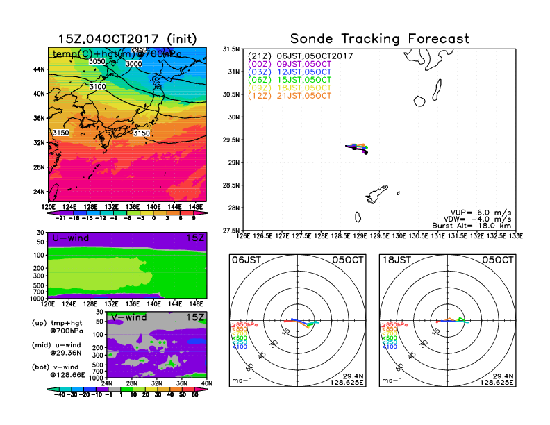The height and width of the screenshot is (425, 550).
Task: Click the "15Z,04OCT2017 (init)" heading
Action: [127, 39]
